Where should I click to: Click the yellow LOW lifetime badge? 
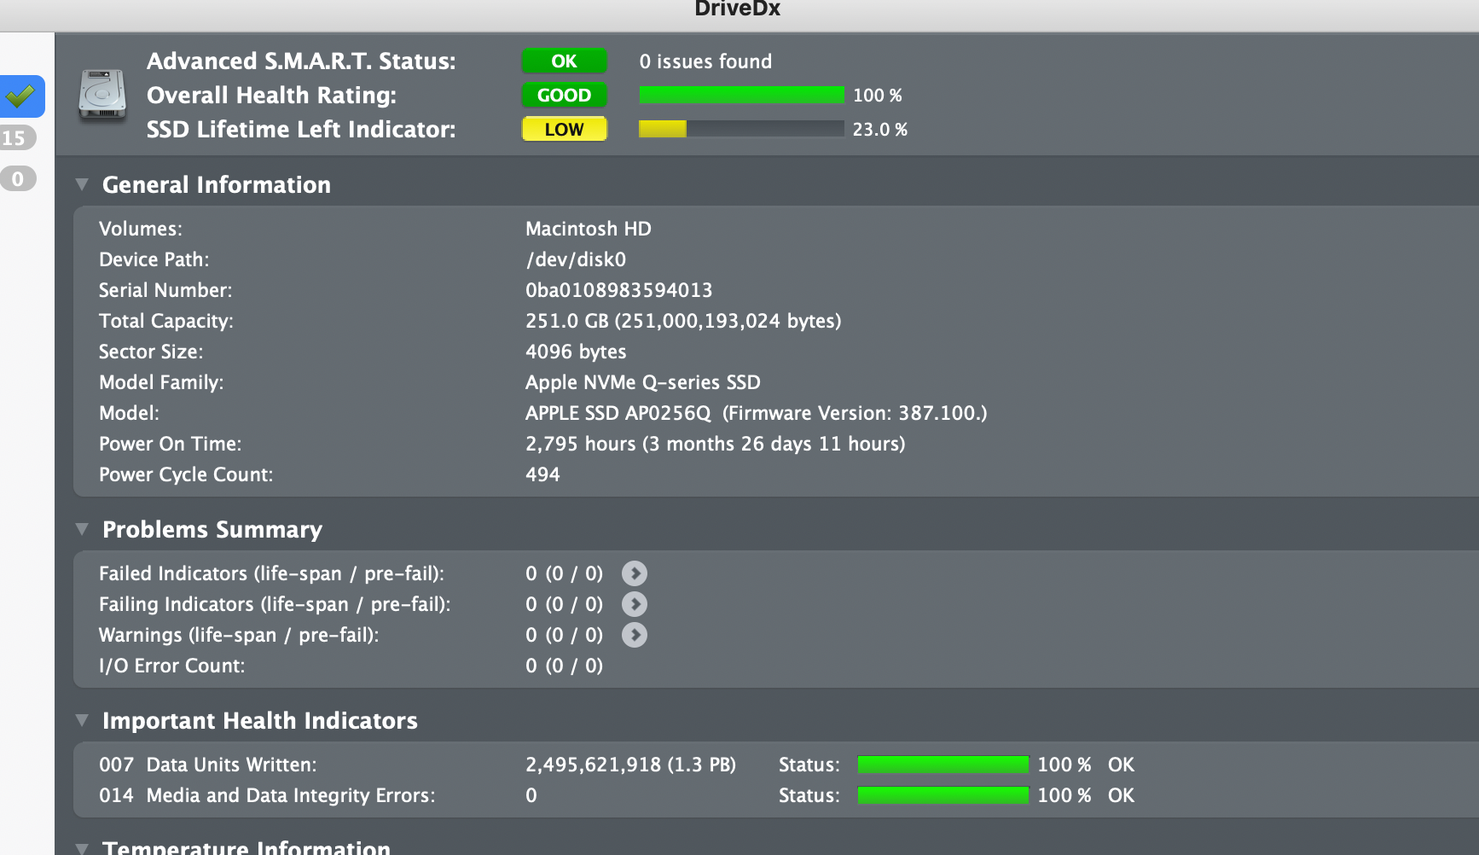(x=564, y=130)
